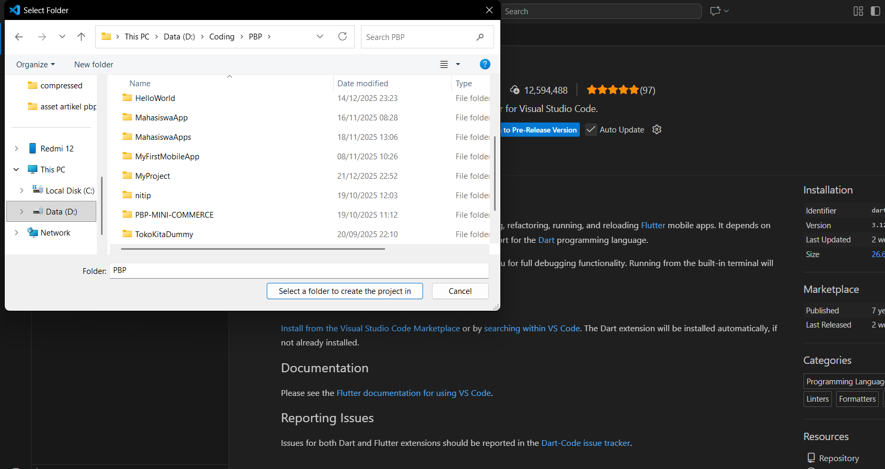
Task: Click the Back arrow in the folder dialog
Action: pyautogui.click(x=19, y=37)
